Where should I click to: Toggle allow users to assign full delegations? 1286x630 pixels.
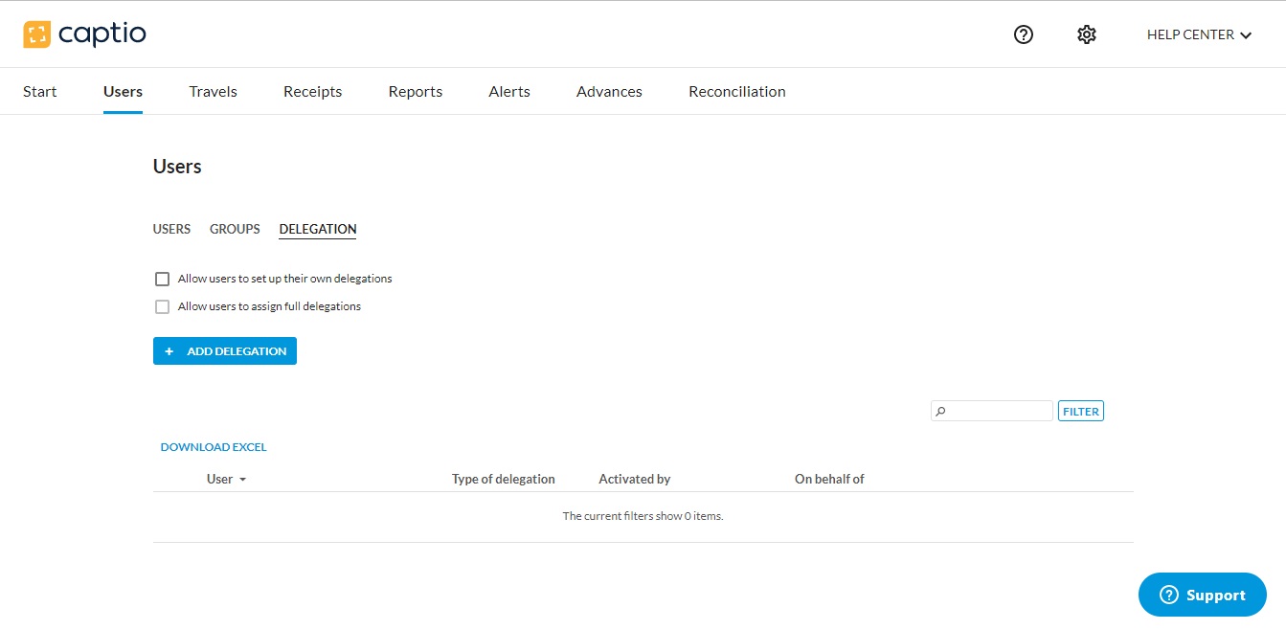(x=162, y=307)
